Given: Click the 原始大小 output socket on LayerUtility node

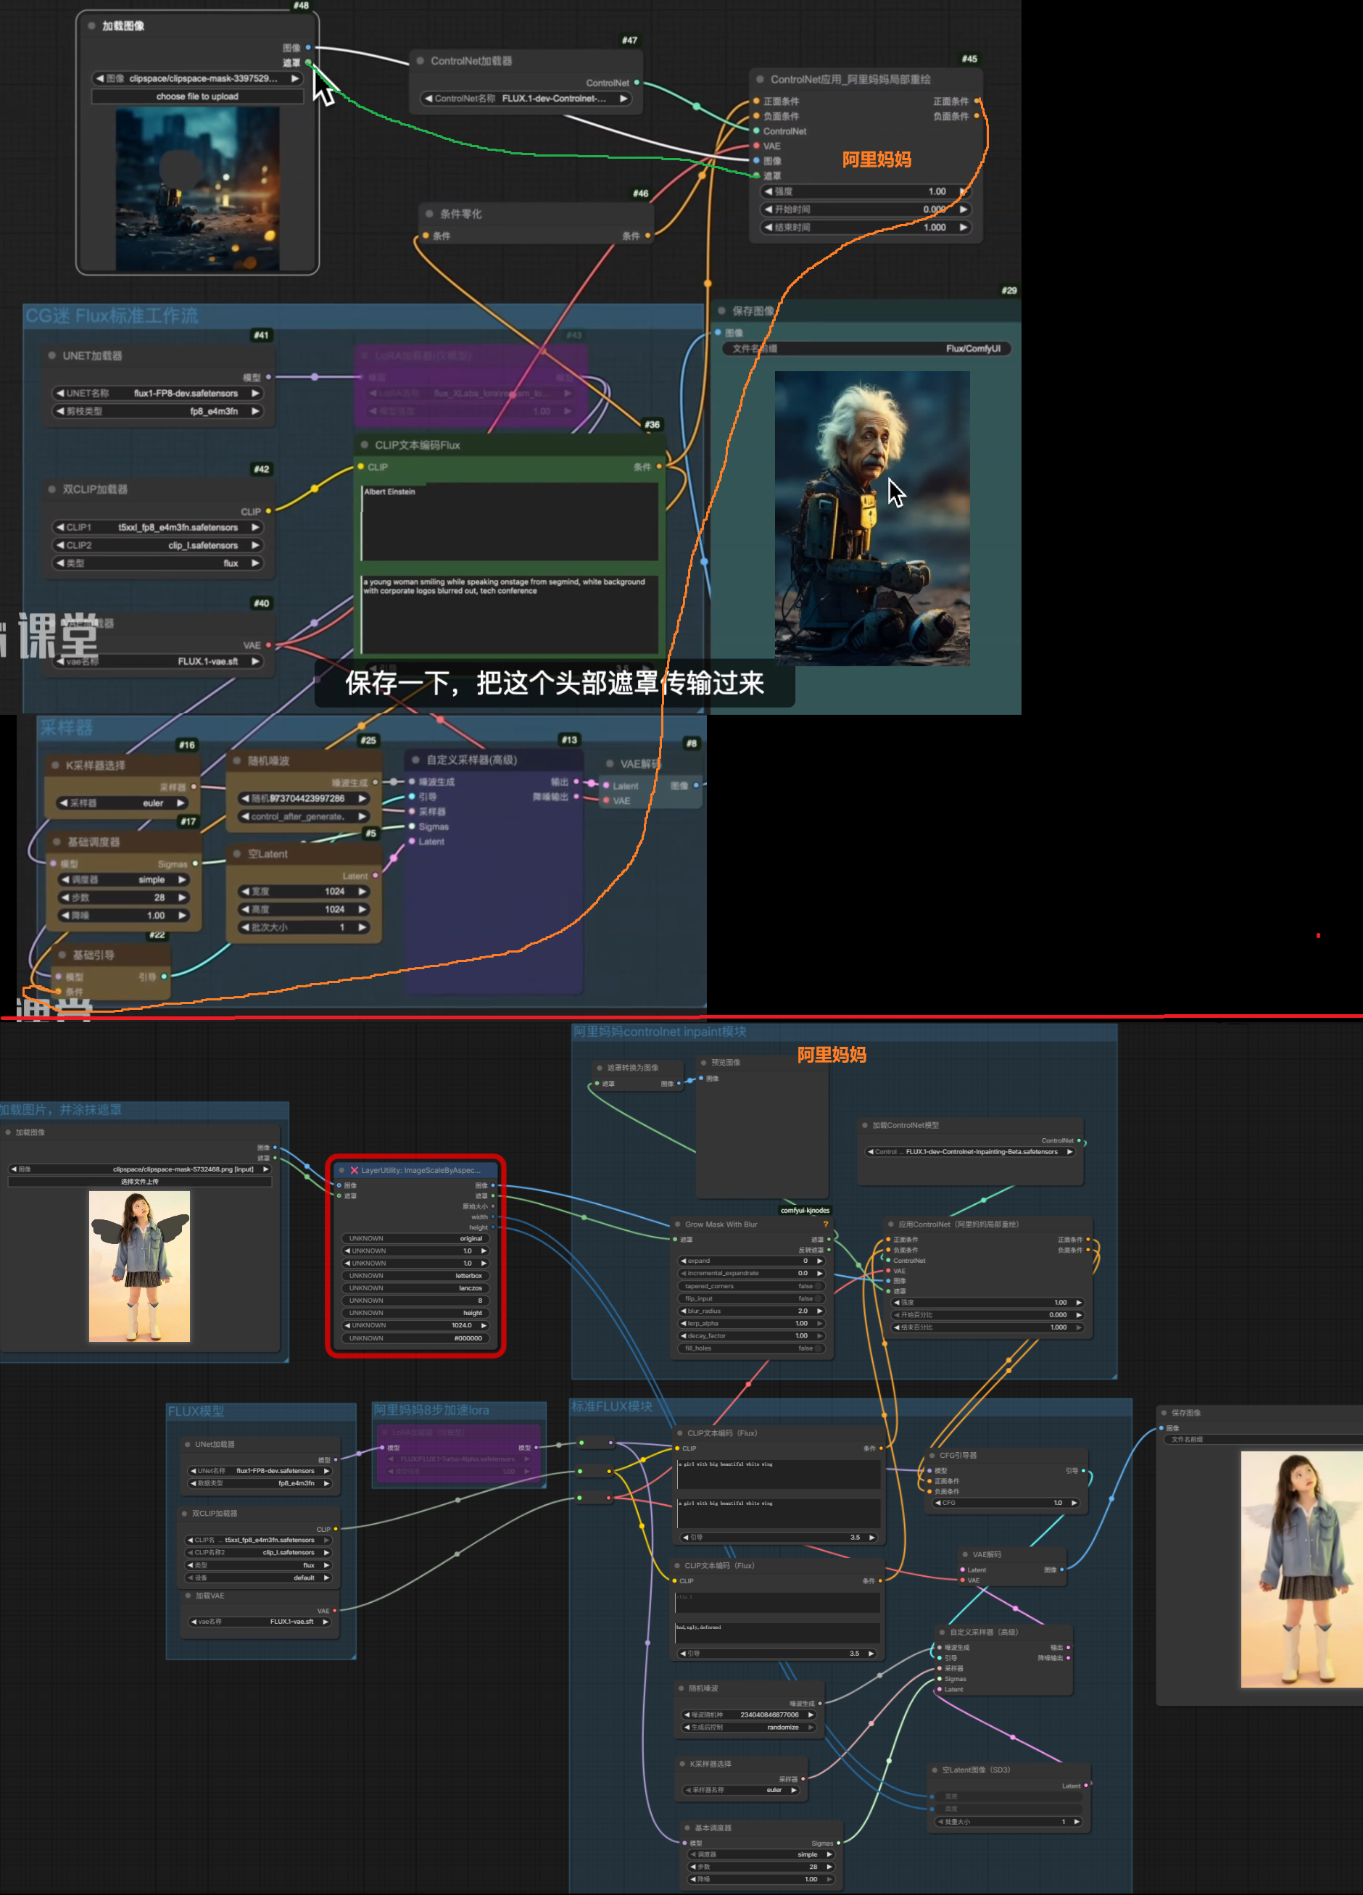Looking at the screenshot, I should 493,1206.
